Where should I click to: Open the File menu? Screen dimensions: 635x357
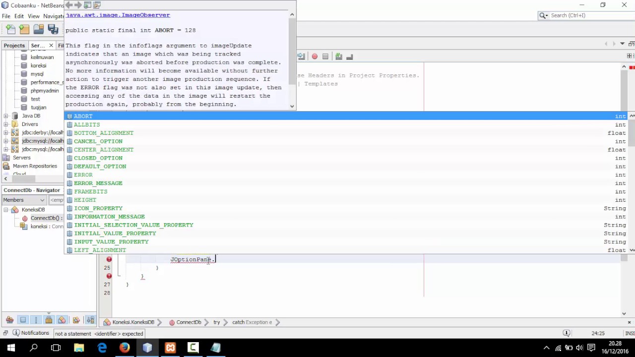pyautogui.click(x=6, y=16)
